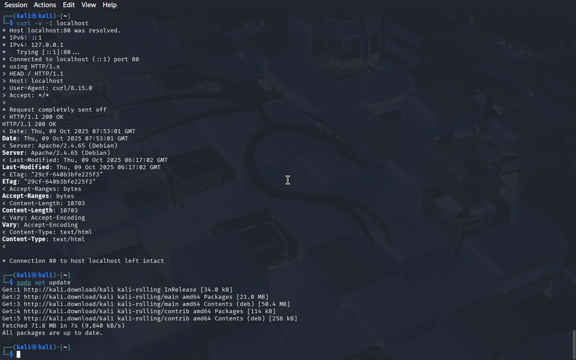Click the empty prompt cursor block at bottom
This screenshot has height=360, width=576.
[18, 355]
